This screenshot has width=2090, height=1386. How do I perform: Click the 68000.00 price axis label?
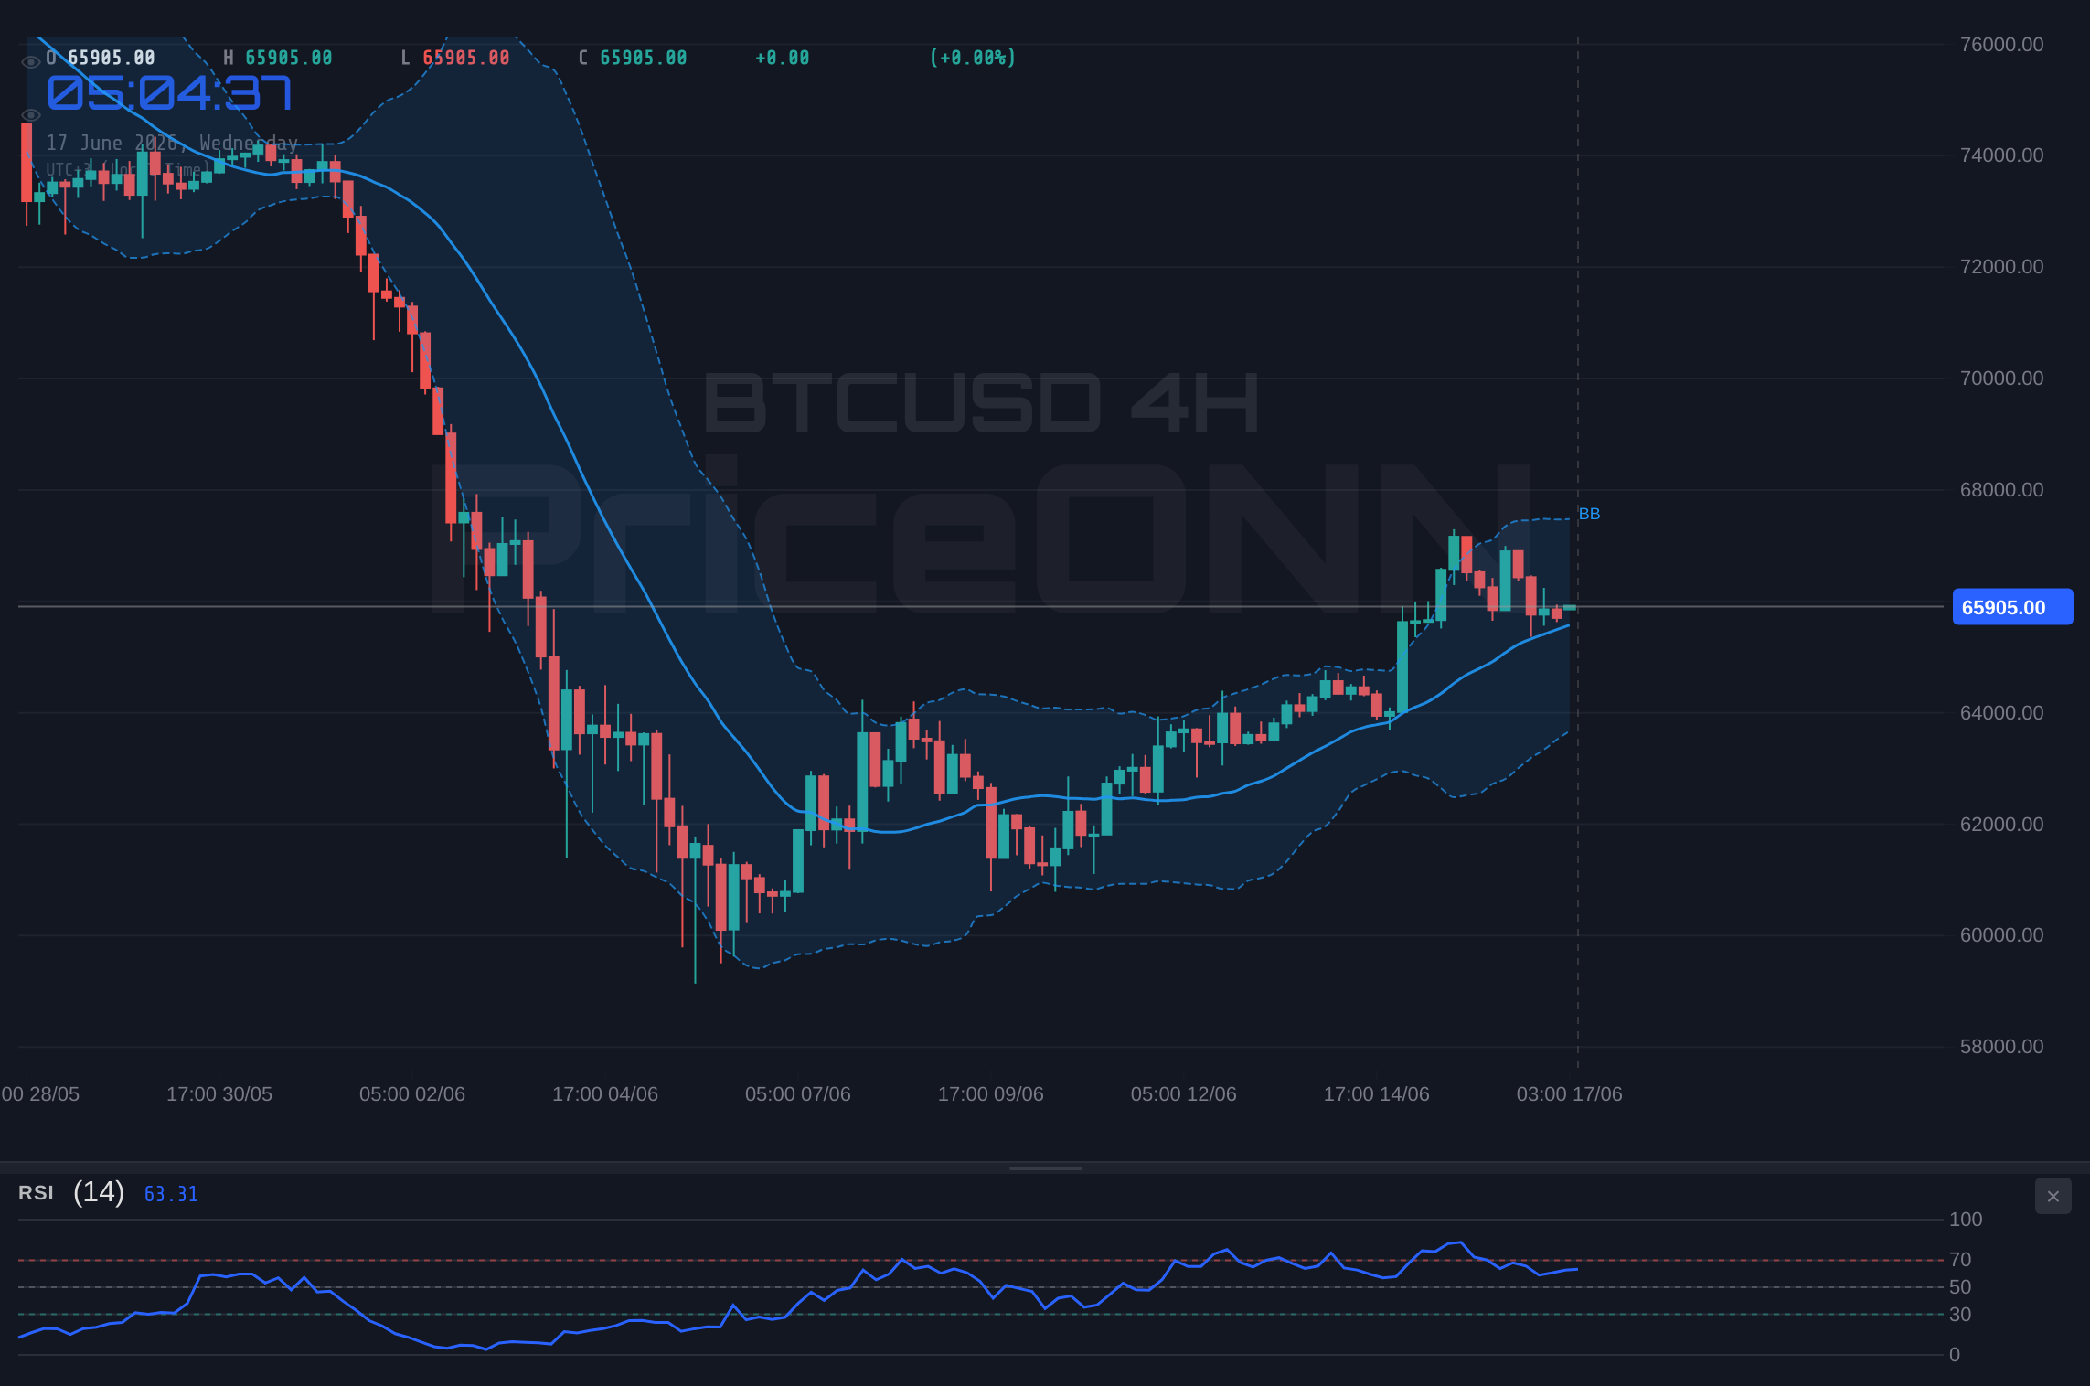click(2001, 490)
